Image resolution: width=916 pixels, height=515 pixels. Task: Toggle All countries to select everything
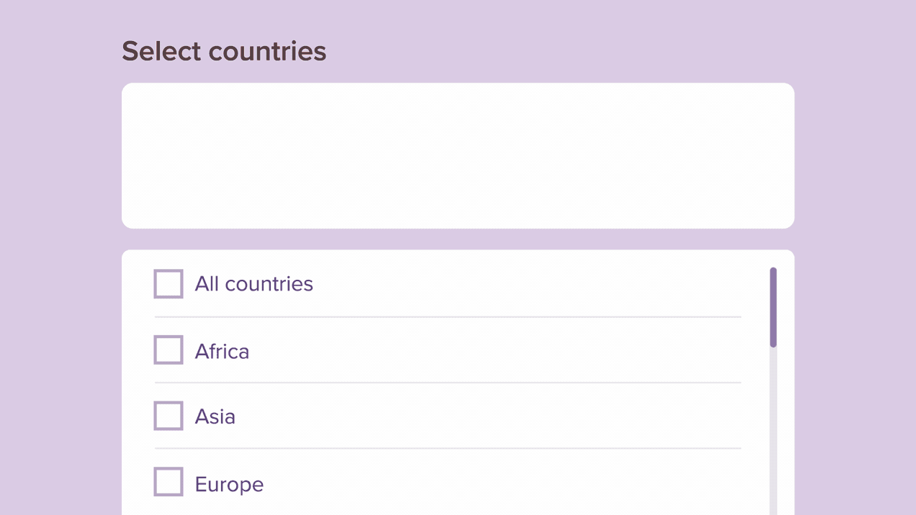[167, 283]
